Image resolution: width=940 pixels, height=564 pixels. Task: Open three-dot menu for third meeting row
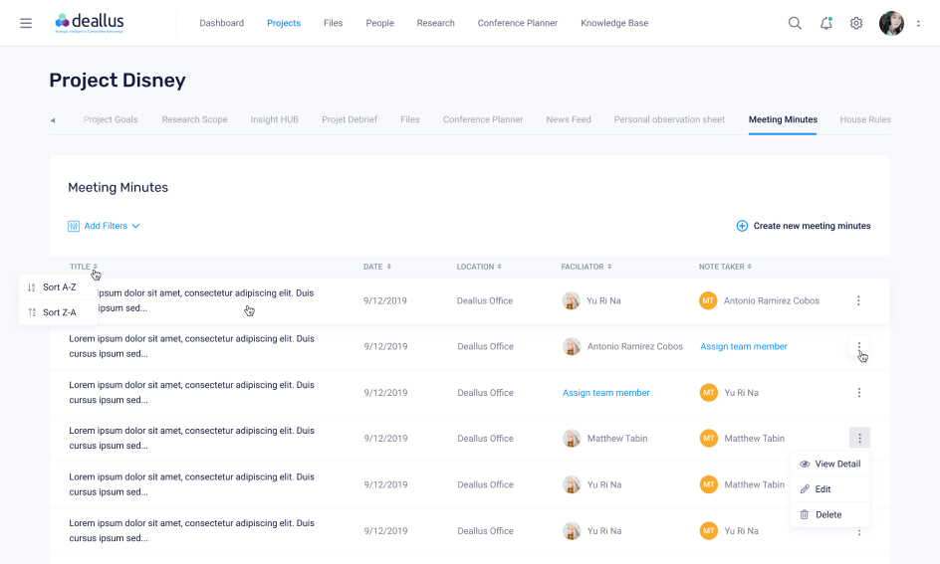tap(858, 393)
